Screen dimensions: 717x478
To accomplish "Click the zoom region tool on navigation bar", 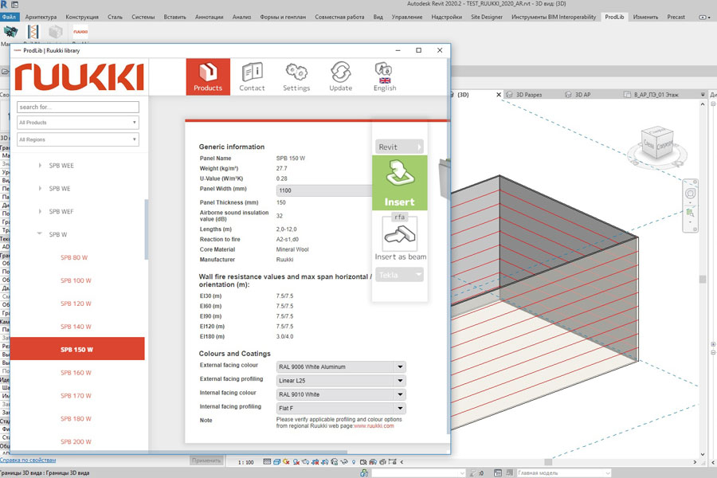I will point(690,213).
